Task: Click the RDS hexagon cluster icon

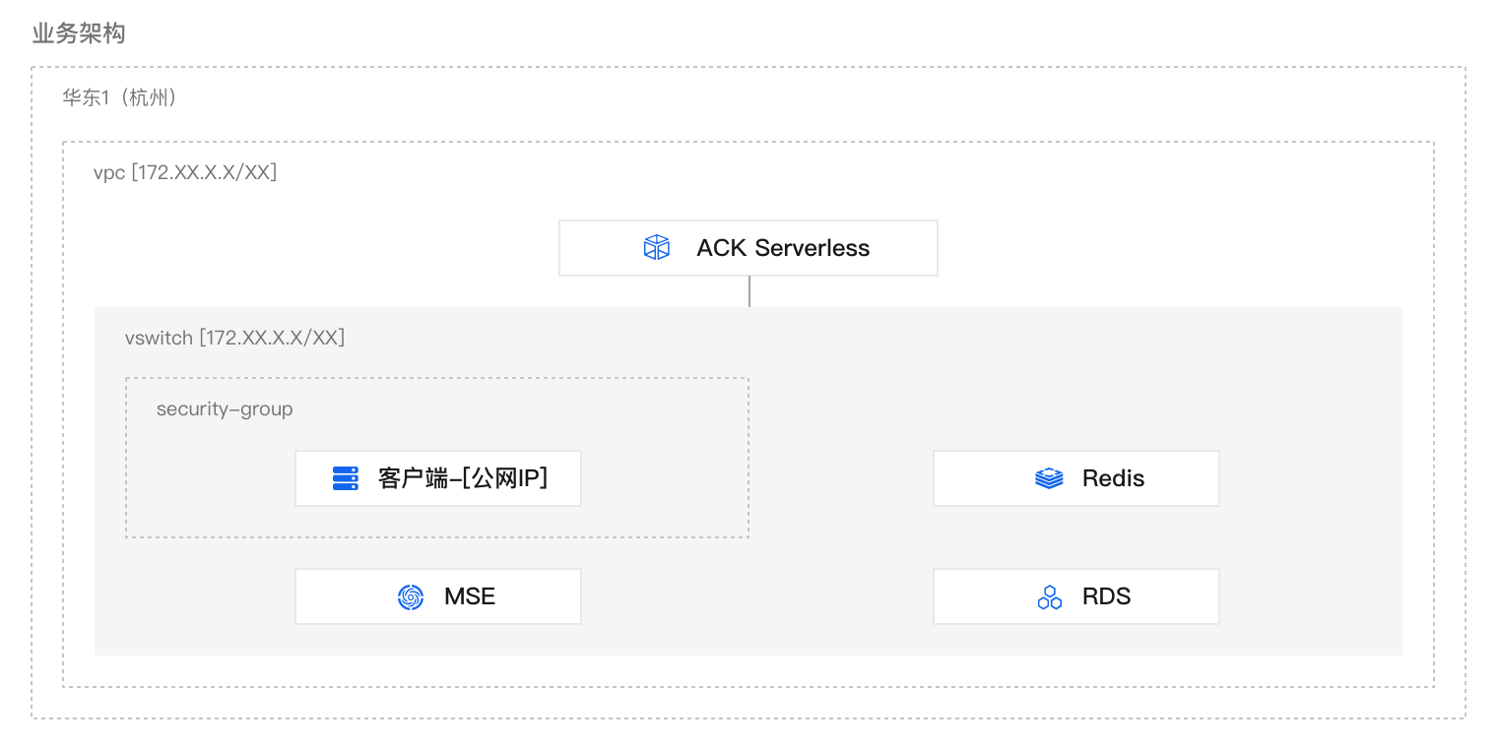Action: 1050,596
